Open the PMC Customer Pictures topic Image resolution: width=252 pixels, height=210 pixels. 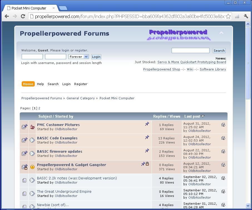pyautogui.click(x=58, y=125)
